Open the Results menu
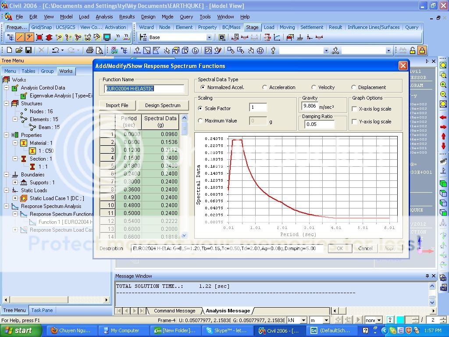The height and width of the screenshot is (337, 449). 127,17
